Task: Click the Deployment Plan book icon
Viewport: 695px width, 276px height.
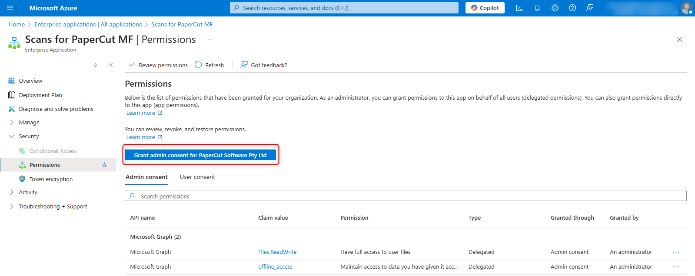Action: point(12,95)
